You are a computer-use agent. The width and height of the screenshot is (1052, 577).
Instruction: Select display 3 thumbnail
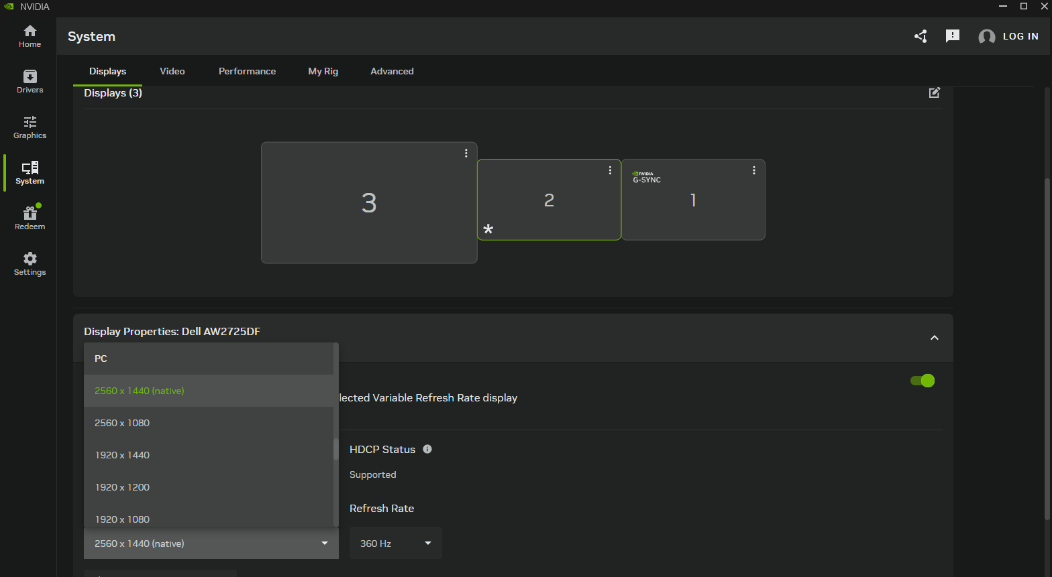click(369, 202)
